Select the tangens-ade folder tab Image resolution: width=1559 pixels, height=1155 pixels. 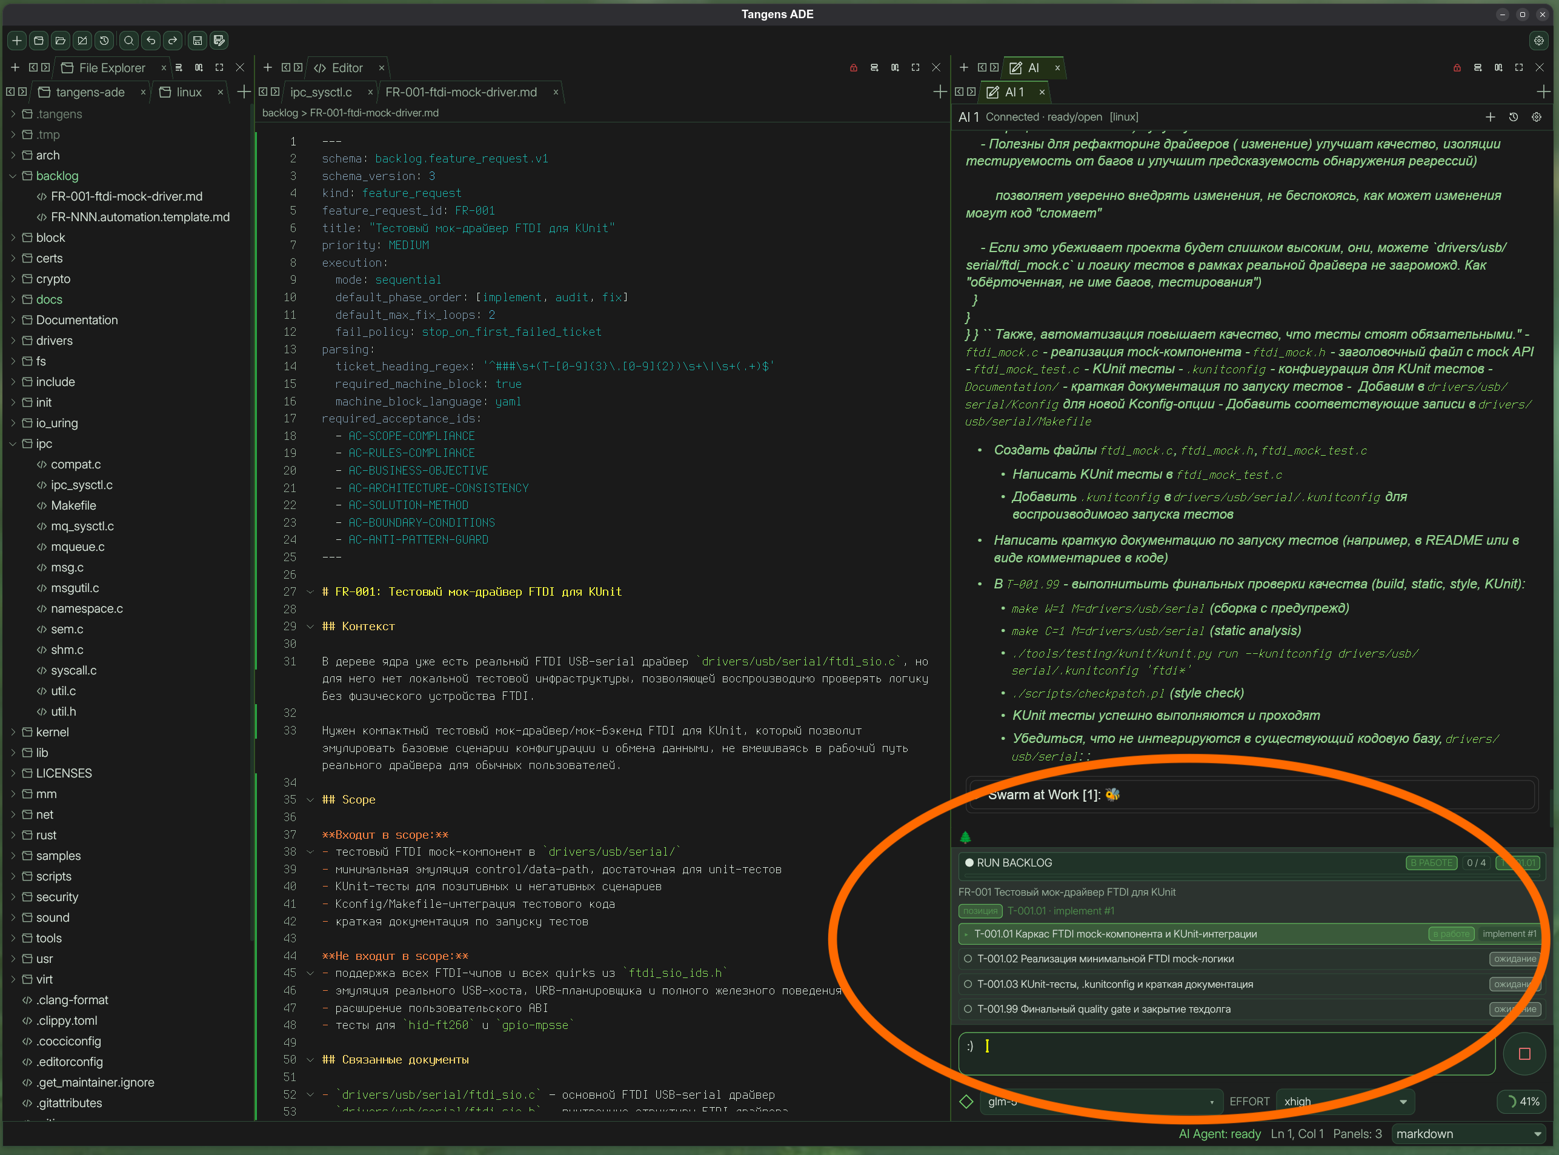point(90,92)
